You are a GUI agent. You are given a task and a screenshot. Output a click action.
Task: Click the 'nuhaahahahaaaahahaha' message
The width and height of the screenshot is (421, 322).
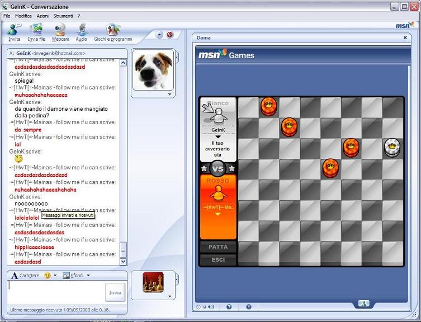[45, 190]
